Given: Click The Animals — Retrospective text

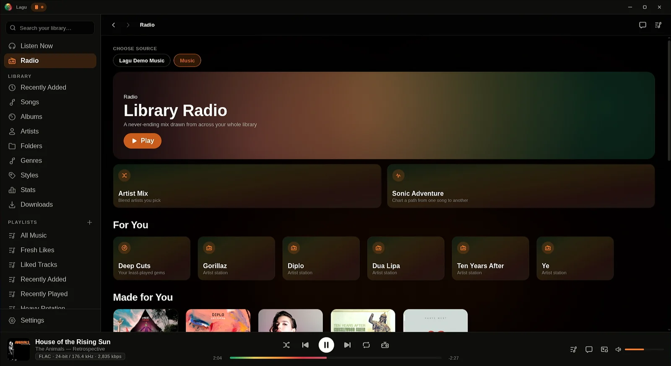Looking at the screenshot, I should click(x=70, y=349).
